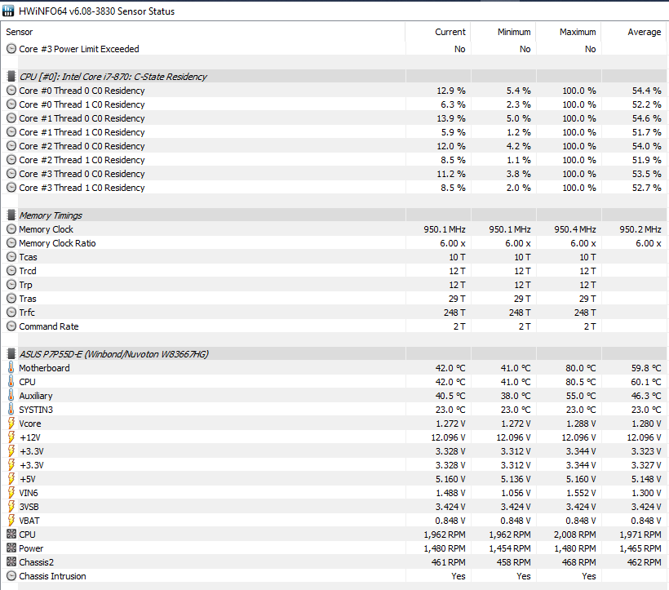Click the thermometer icon next to CPU temperature
Screen dimensions: 669x590
(11, 382)
